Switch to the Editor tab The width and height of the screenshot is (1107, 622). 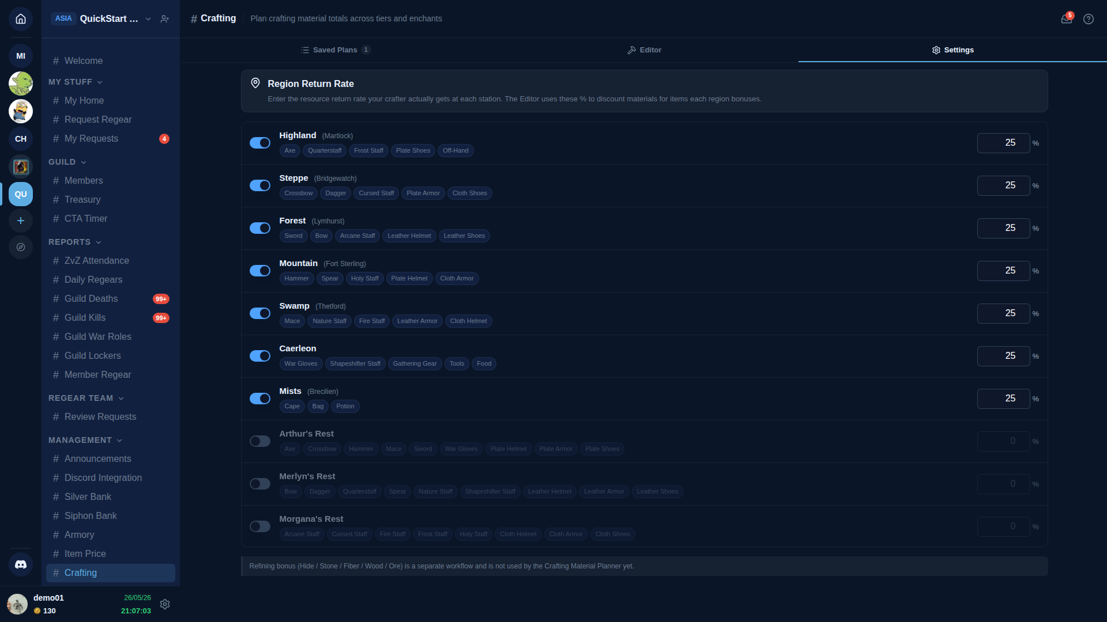(645, 50)
